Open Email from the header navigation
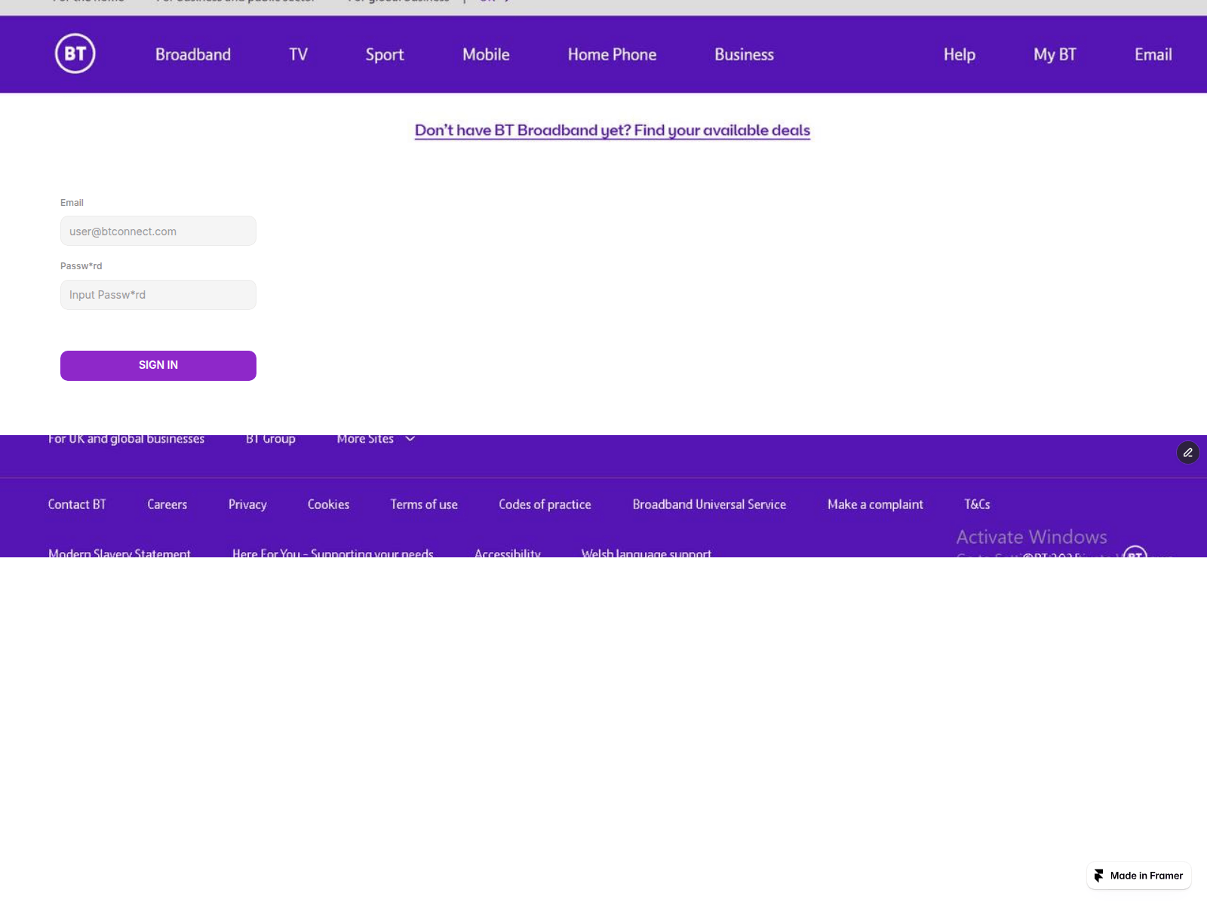 1153,54
